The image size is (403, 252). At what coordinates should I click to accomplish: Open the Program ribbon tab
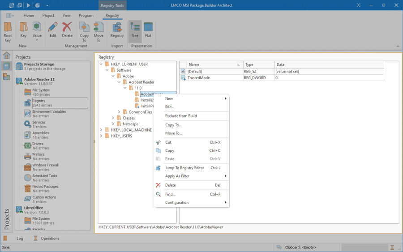pos(86,15)
